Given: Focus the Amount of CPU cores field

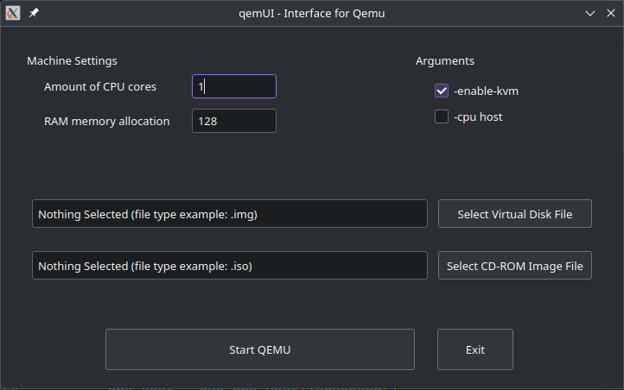Looking at the screenshot, I should coord(233,86).
